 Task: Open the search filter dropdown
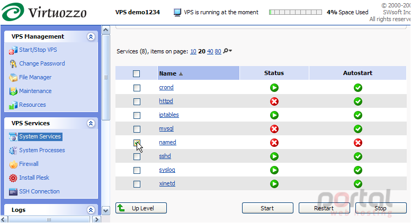(x=227, y=51)
